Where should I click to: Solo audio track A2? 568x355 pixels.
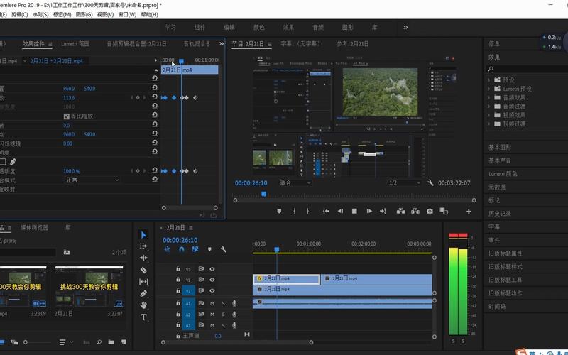point(223,315)
